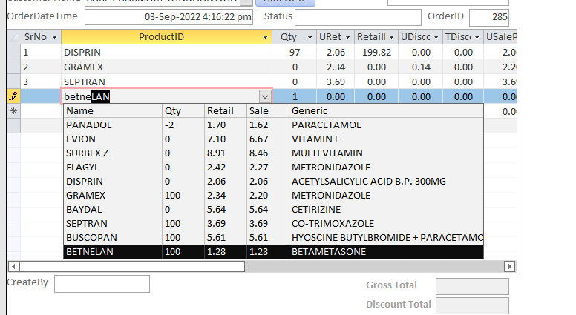This screenshot has width=576, height=315.
Task: Toggle the betneLAN product combo box arrow
Action: pyautogui.click(x=265, y=97)
